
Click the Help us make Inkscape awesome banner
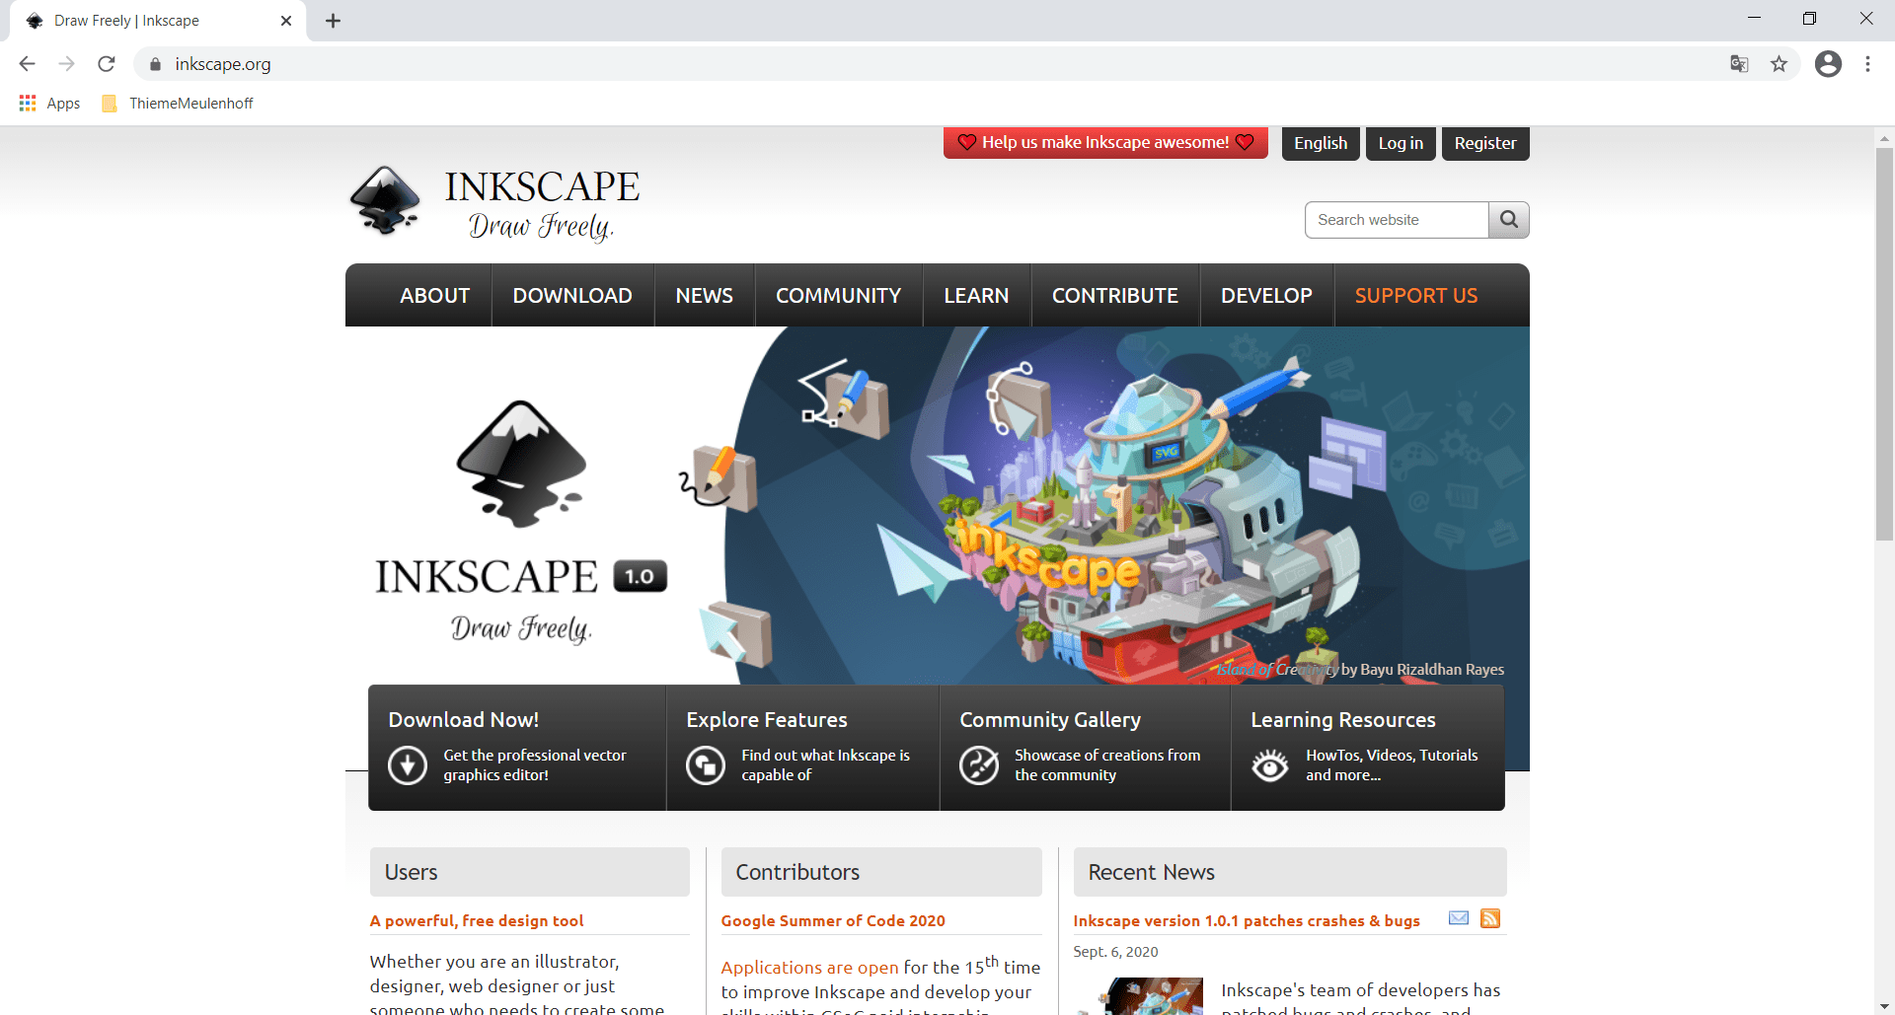[1105, 143]
